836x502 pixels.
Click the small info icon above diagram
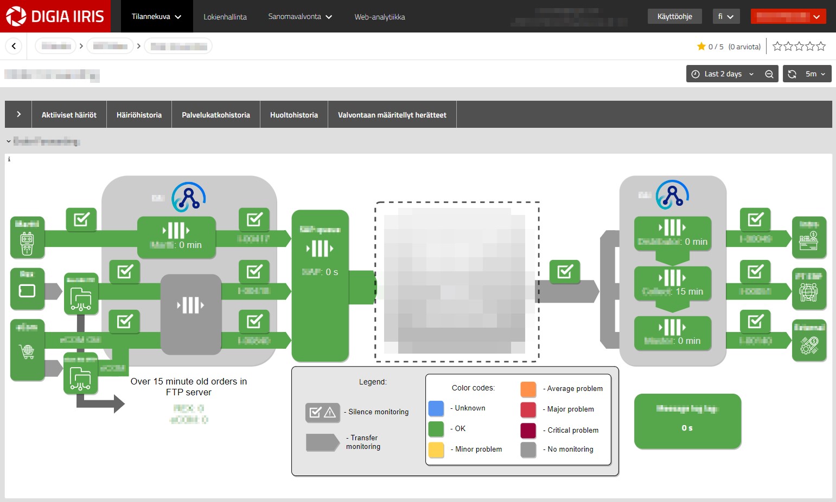pos(9,159)
